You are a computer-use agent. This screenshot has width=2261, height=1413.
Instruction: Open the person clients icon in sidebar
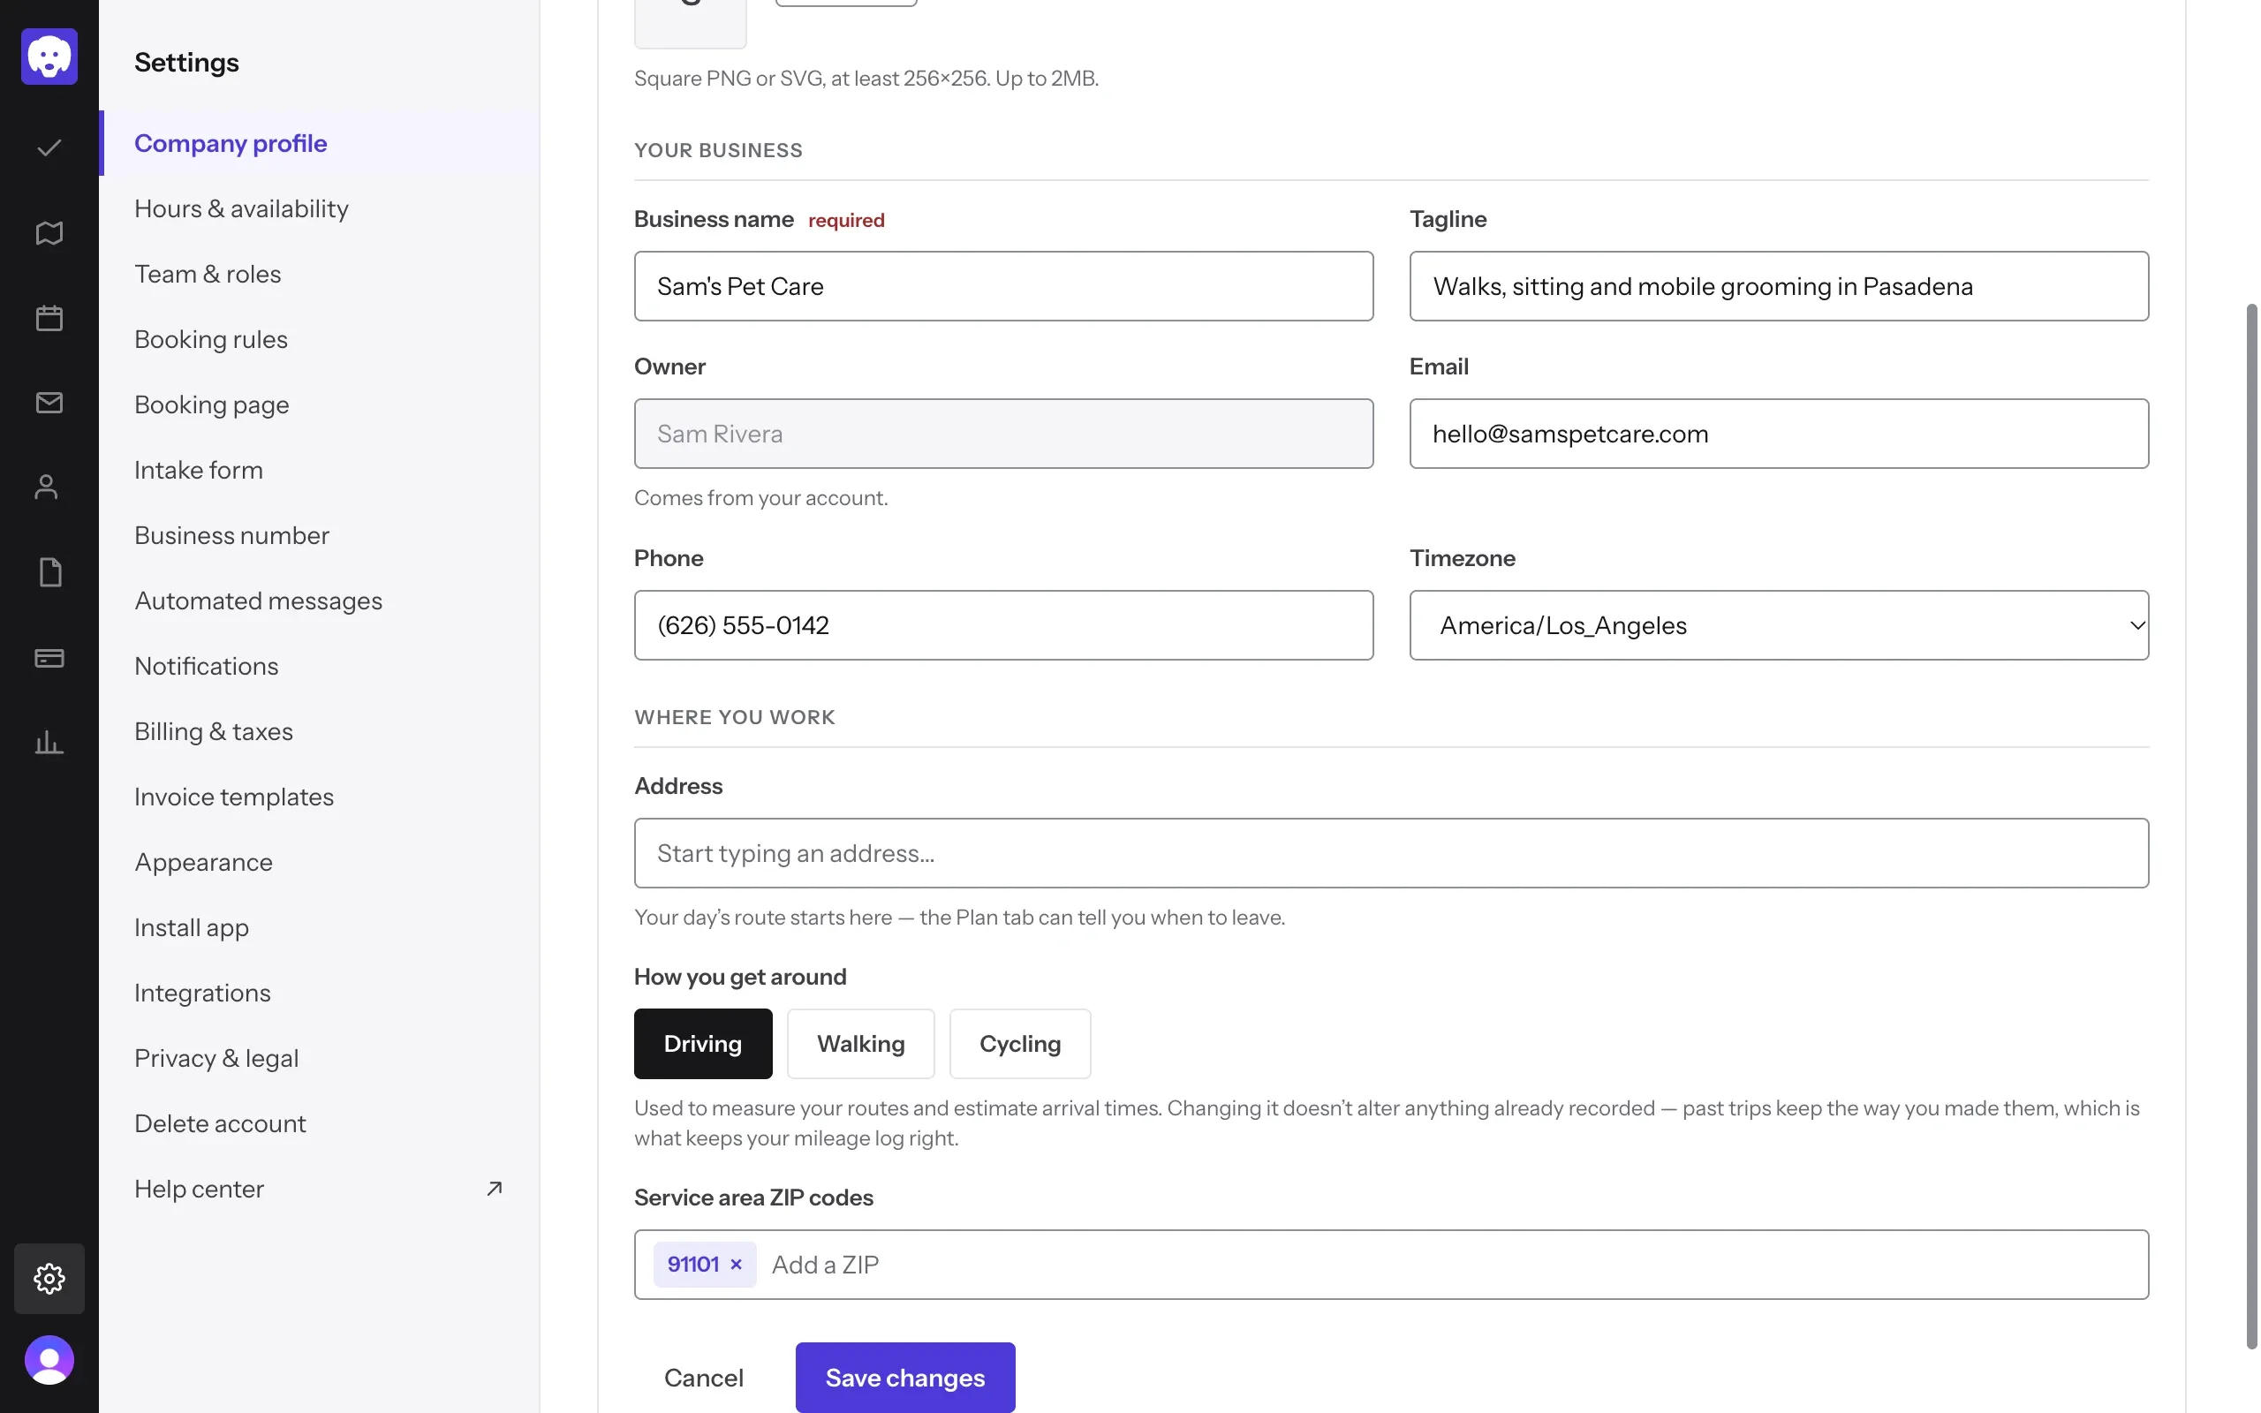(x=49, y=487)
